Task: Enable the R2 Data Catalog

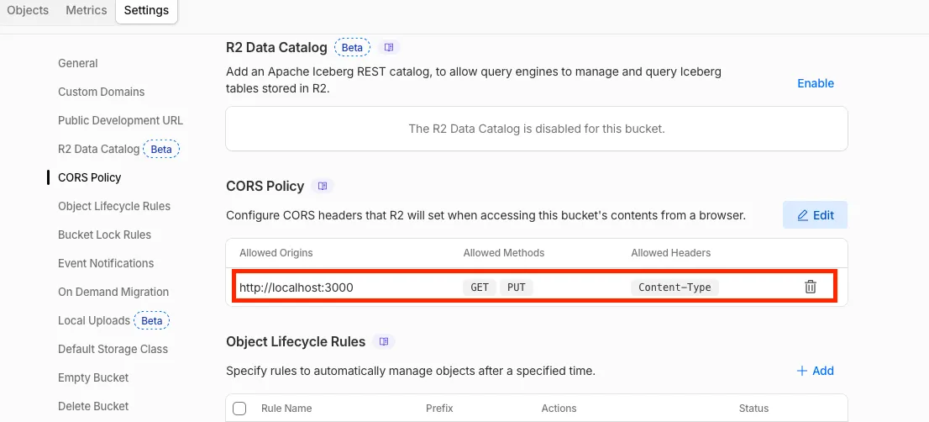Action: [816, 83]
